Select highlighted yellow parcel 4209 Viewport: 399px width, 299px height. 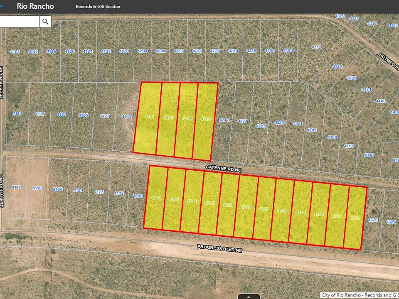pos(186,120)
